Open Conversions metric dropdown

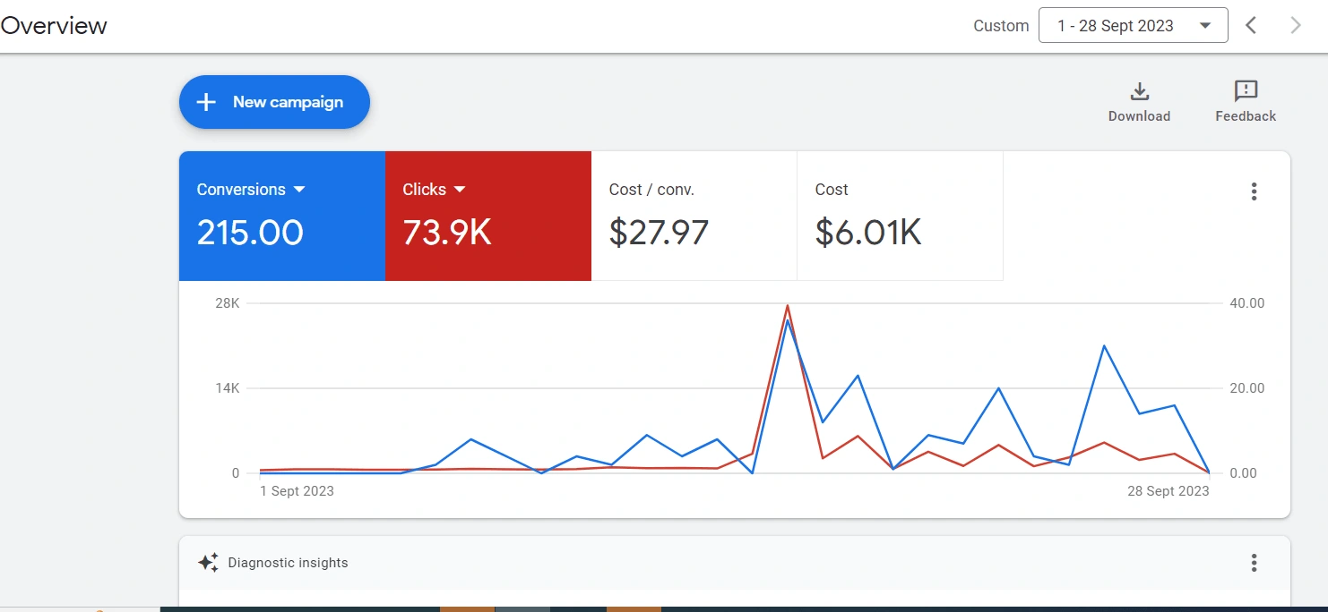point(251,190)
